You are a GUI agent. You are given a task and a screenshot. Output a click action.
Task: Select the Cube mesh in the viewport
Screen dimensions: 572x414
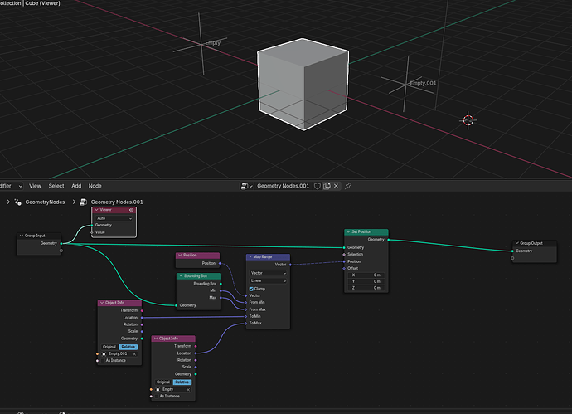[x=303, y=84]
